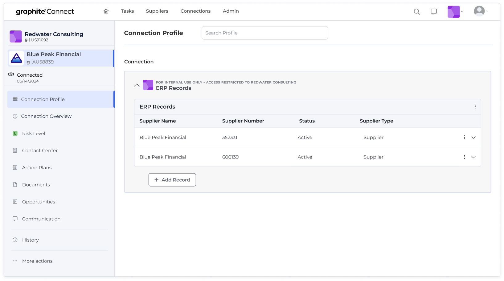Open Risk Level in sidebar
The height and width of the screenshot is (281, 504).
tap(34, 134)
